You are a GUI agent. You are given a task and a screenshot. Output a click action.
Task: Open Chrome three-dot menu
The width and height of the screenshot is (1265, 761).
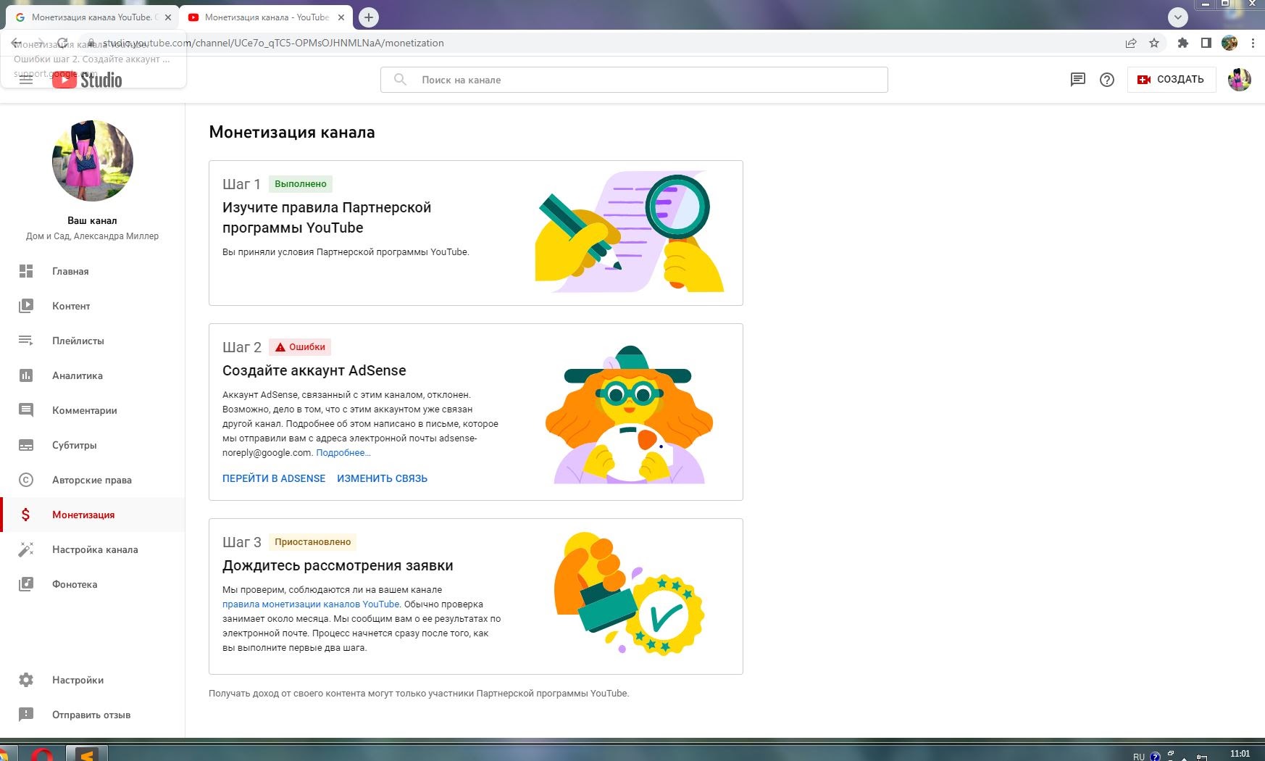1253,43
